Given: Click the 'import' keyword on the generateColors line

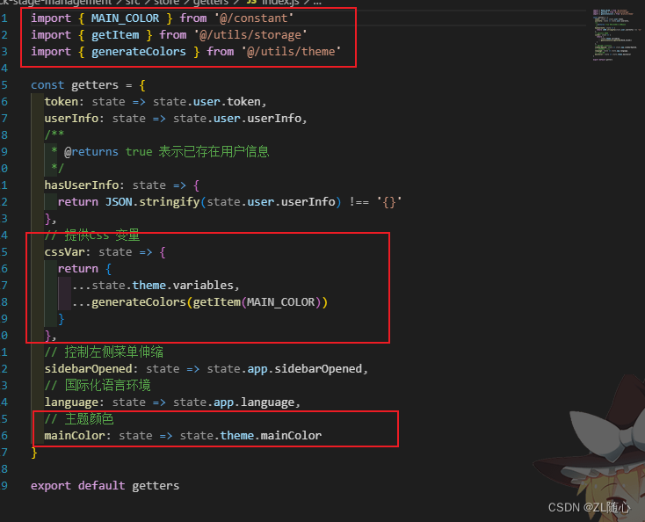Looking at the screenshot, I should [x=51, y=52].
